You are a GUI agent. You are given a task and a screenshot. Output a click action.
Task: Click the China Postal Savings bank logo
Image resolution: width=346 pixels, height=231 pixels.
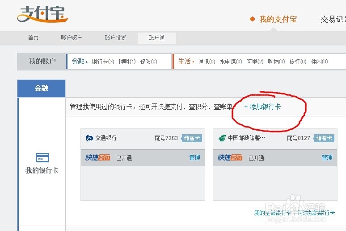[222, 138]
